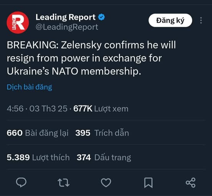Select the BREAKING Zelensky post text
The image size is (212, 196).
[x=91, y=58]
